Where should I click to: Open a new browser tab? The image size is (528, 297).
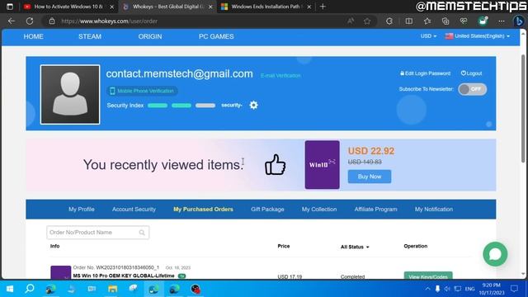[x=323, y=7]
